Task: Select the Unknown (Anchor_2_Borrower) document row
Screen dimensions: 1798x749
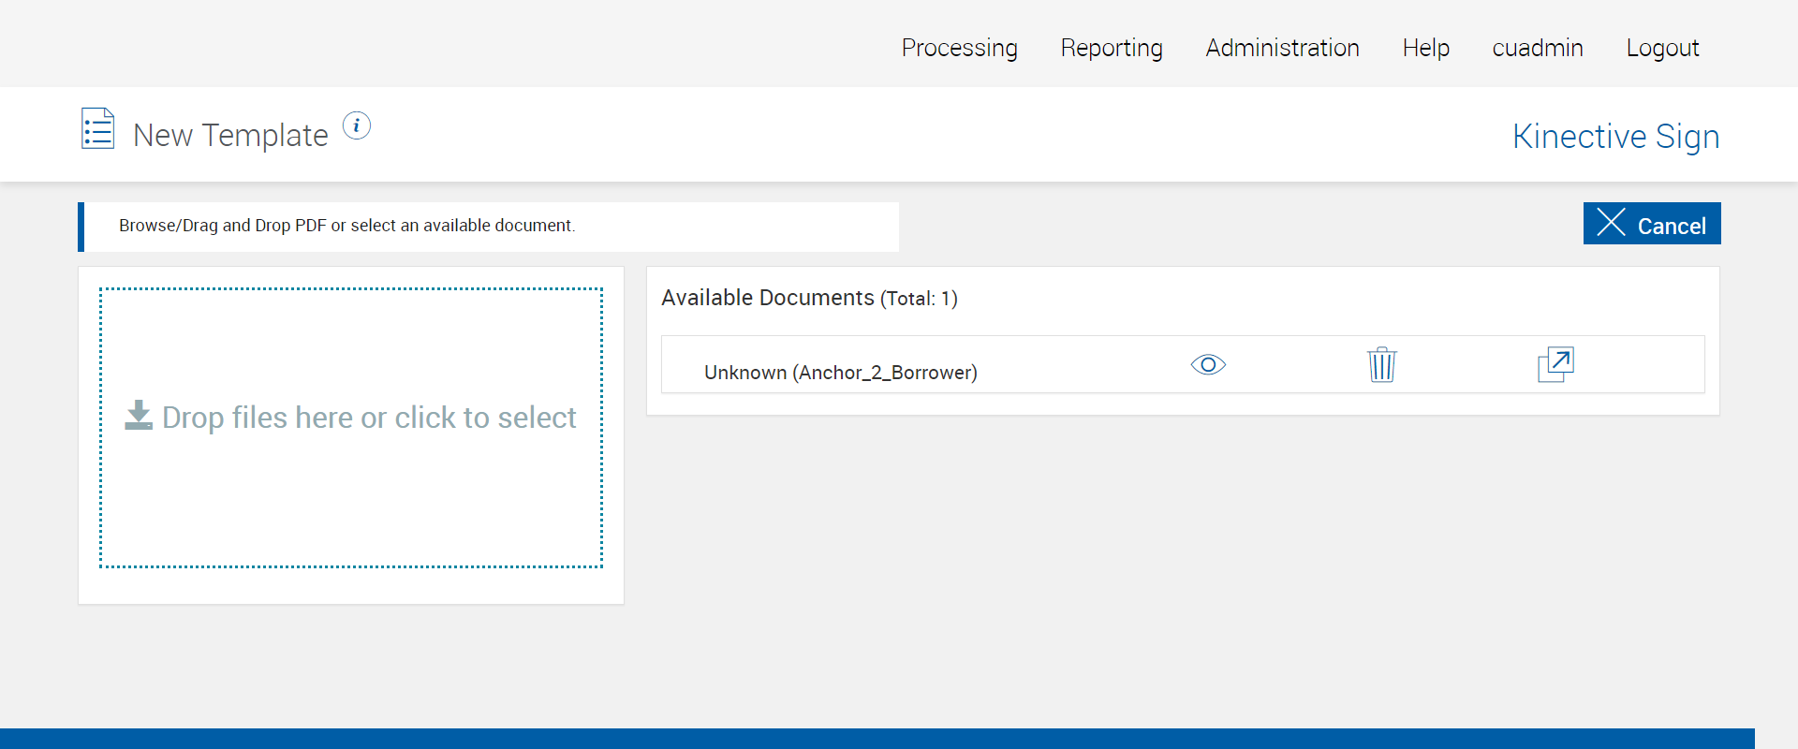Action: click(x=840, y=373)
